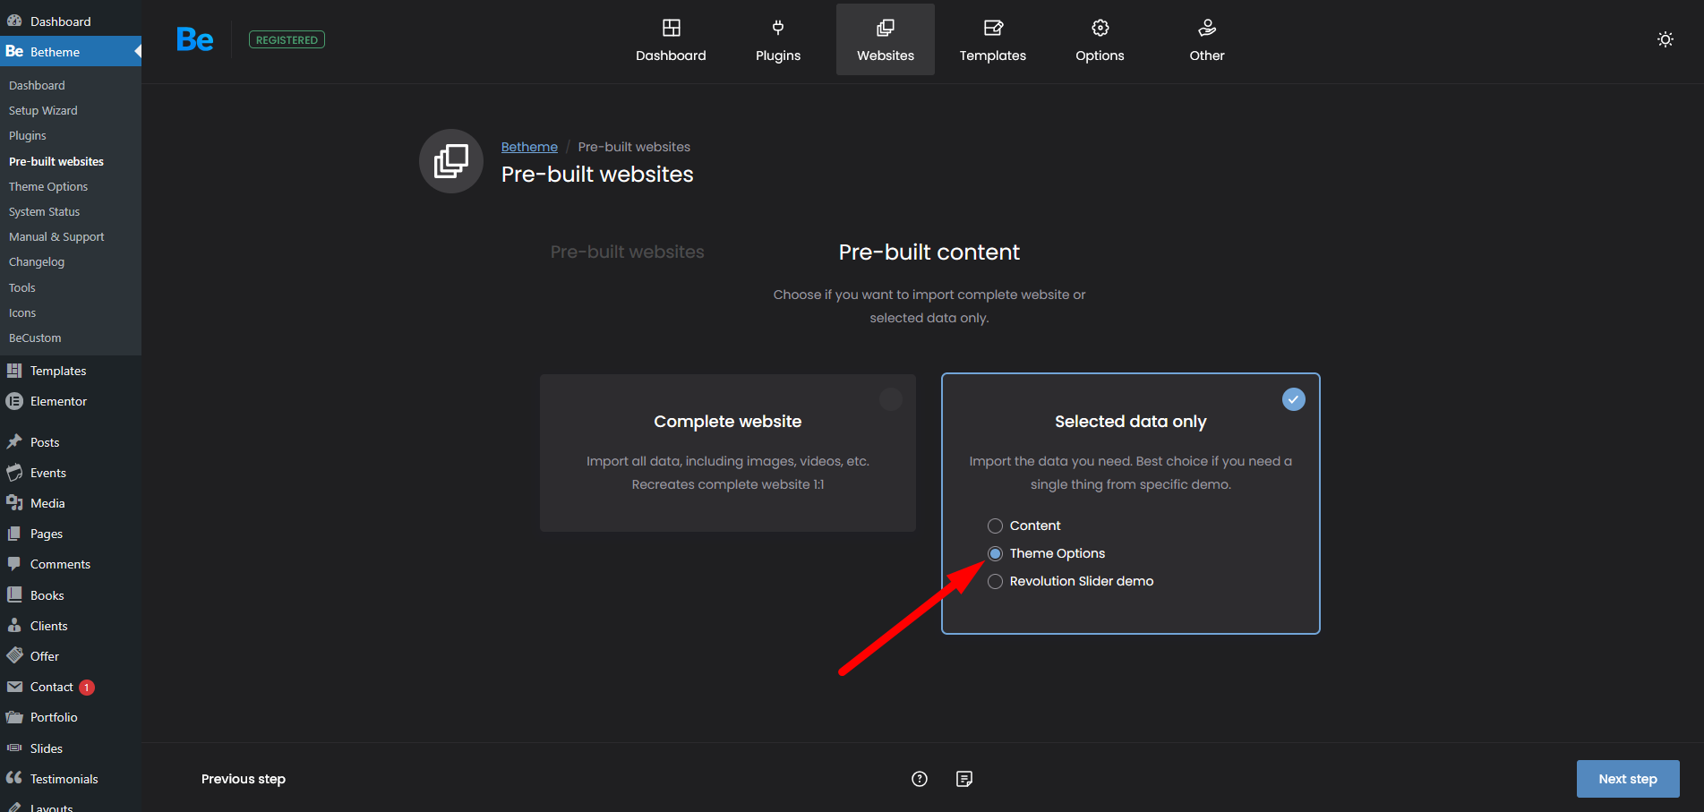This screenshot has height=812, width=1704.
Task: Select the Theme Options radio button
Action: (995, 553)
